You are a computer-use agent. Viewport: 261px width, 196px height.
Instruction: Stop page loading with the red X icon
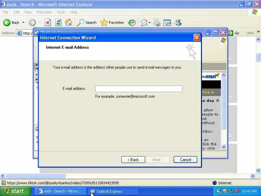coord(48,23)
